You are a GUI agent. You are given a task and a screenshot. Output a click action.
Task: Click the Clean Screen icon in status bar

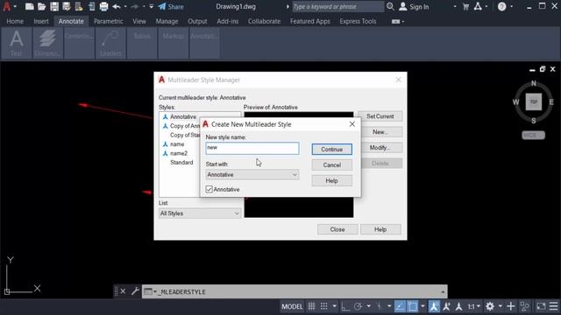point(541,306)
